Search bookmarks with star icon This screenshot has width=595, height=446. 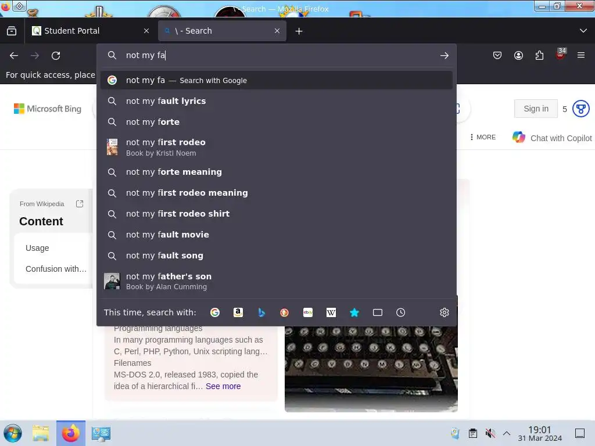(354, 312)
